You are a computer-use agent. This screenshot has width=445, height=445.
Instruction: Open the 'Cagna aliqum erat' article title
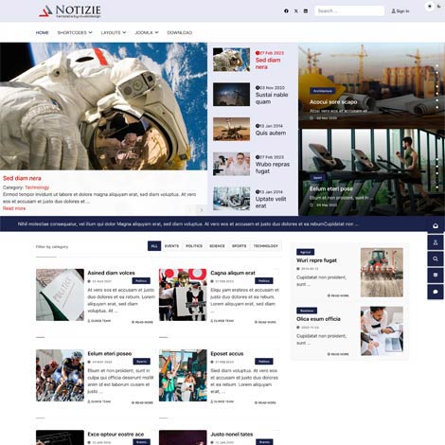click(233, 273)
